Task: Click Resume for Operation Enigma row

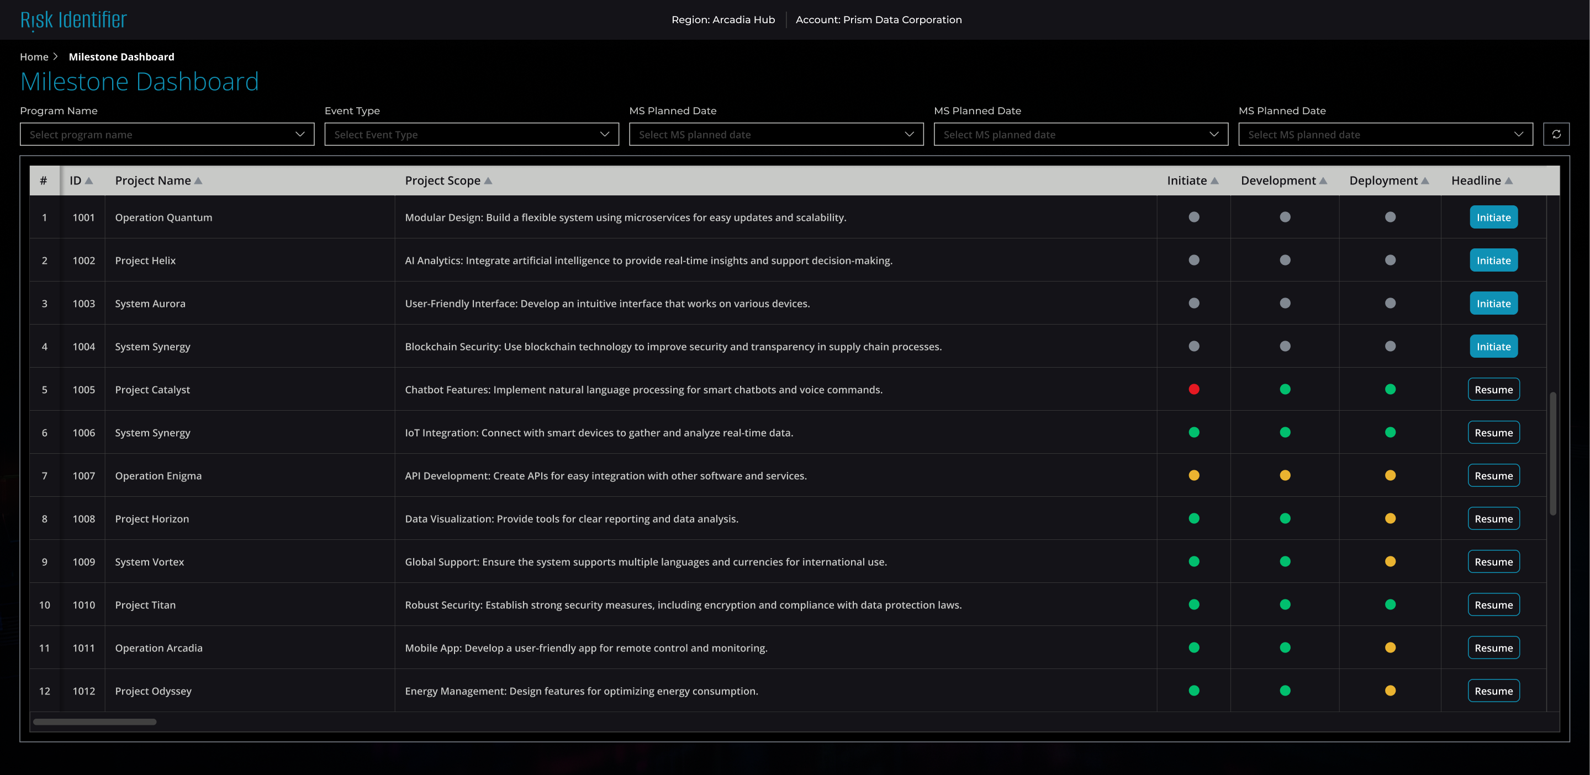Action: click(x=1493, y=476)
